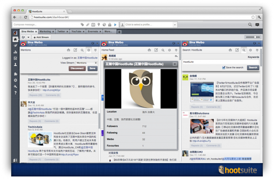This screenshot has height=180, width=274.
Task: Open the TechinAsia post owl image
Action: [x=40, y=140]
